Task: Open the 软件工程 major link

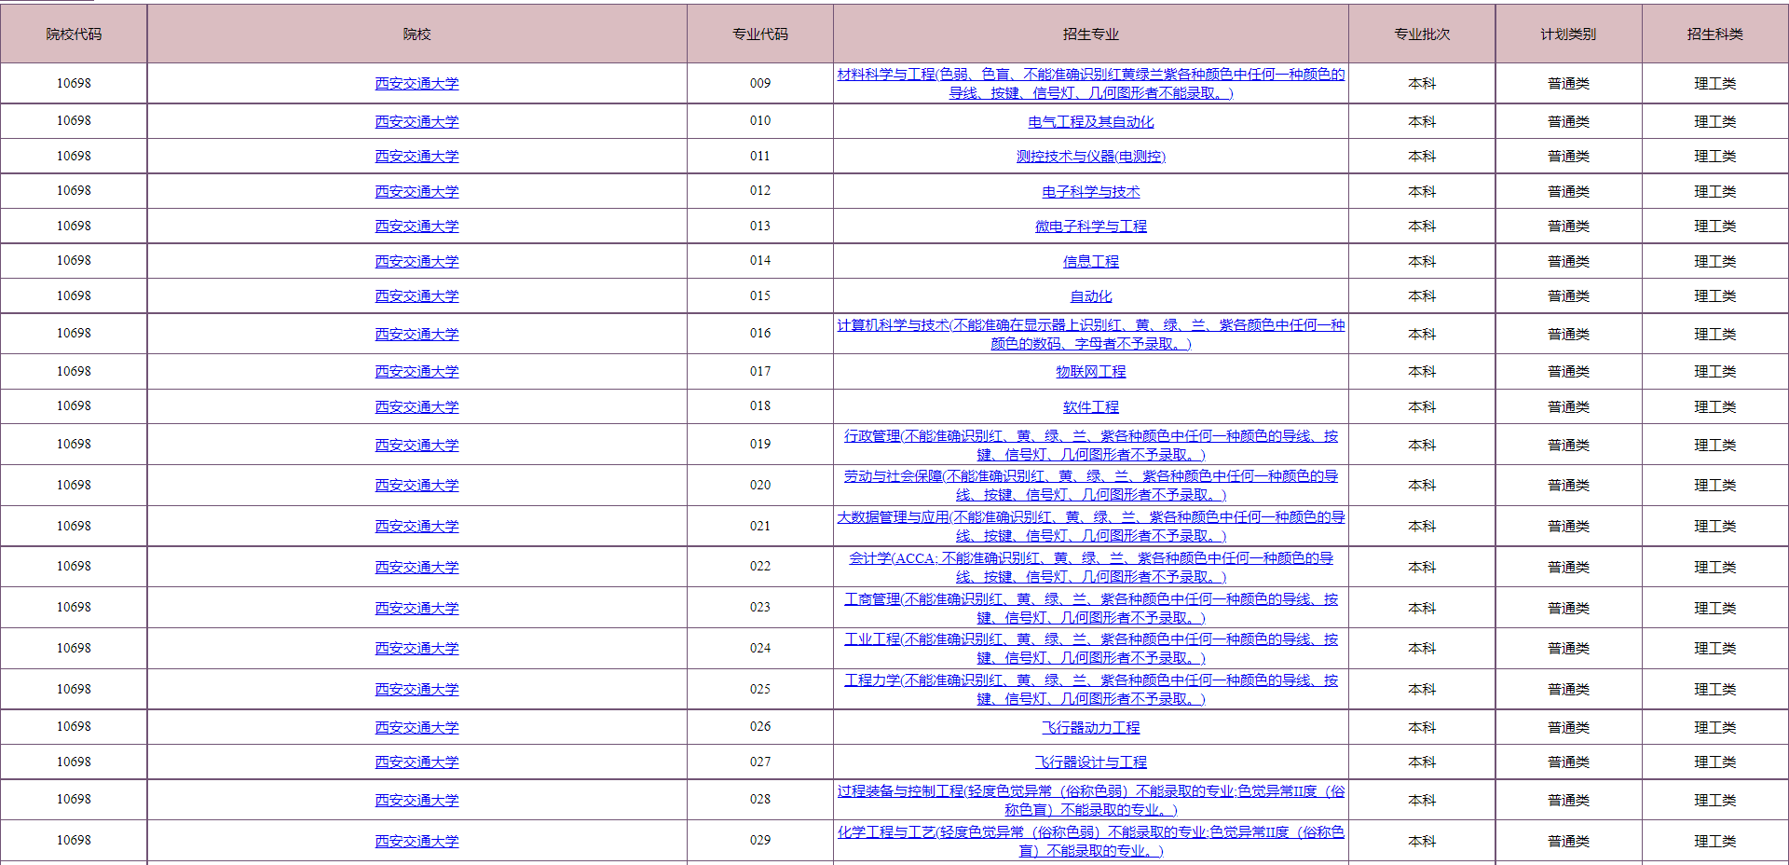Action: click(1090, 407)
